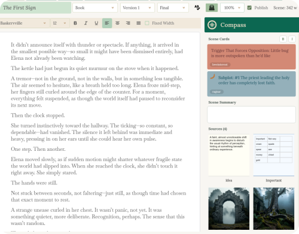Click the 'Scene Cards' heading
The width and height of the screenshot is (299, 234).
click(x=219, y=39)
